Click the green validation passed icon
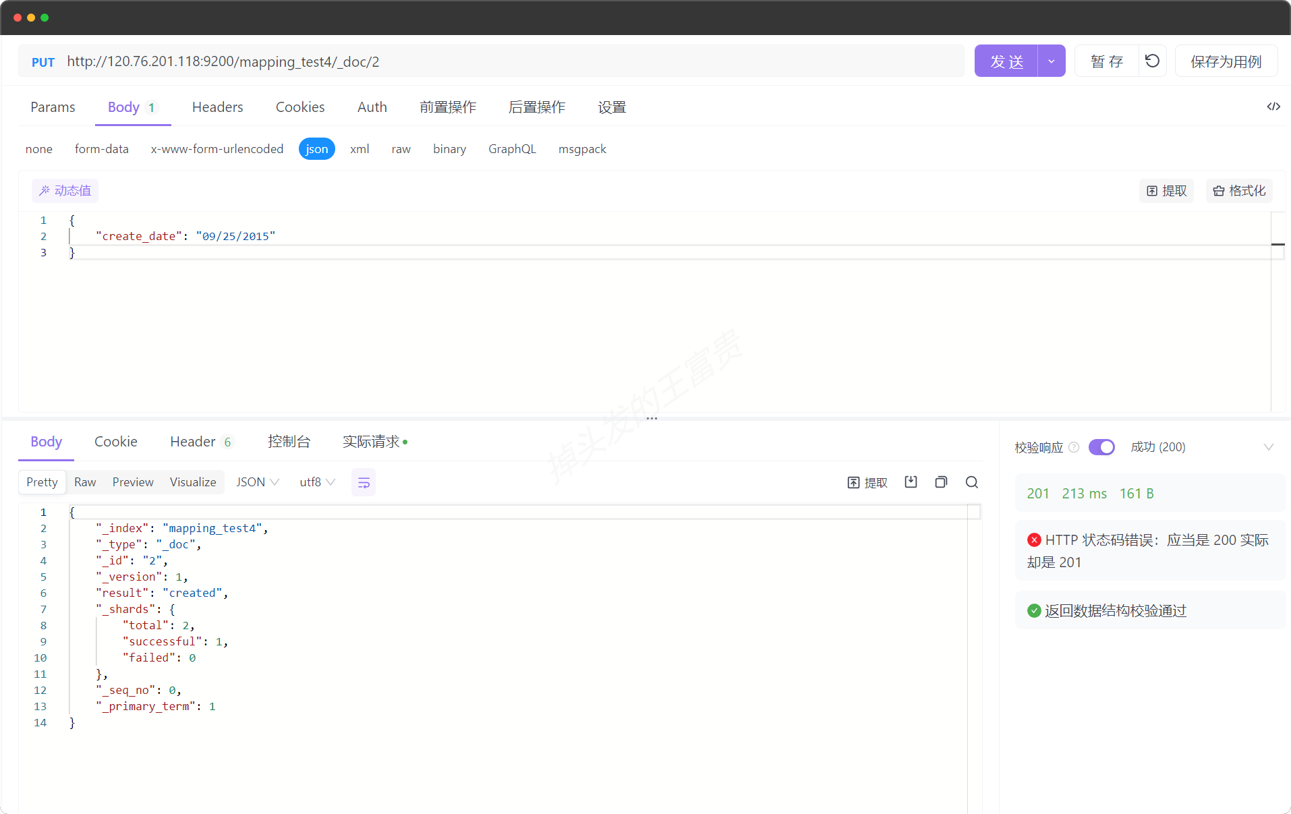 point(1034,610)
